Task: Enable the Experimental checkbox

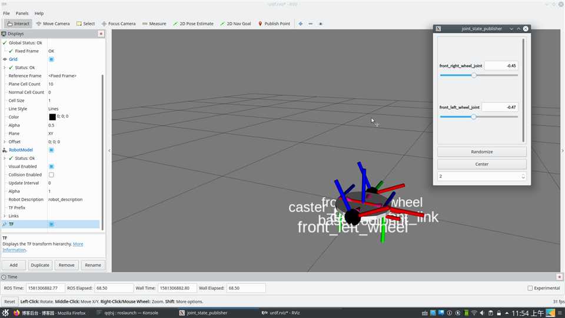Action: pos(530,288)
